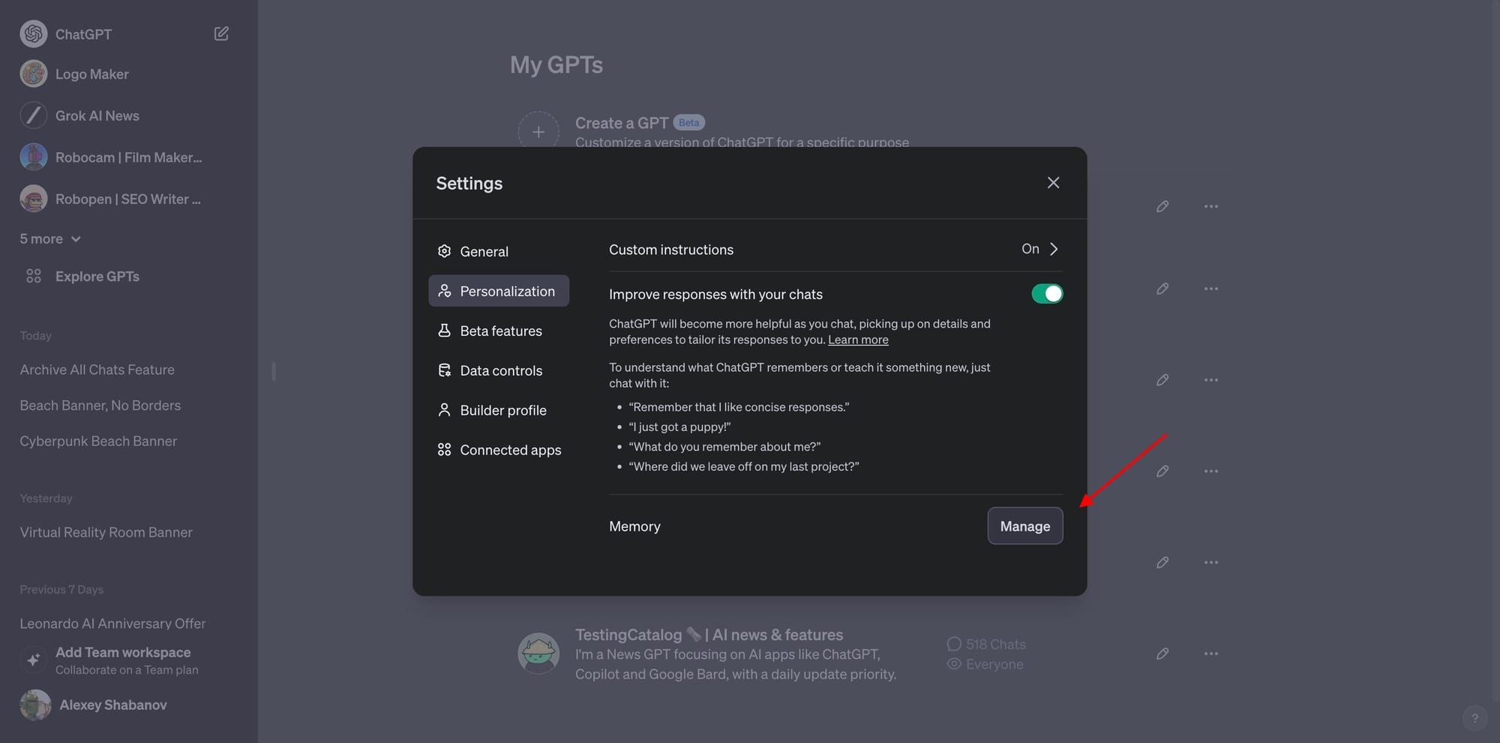
Task: Select the Cyberpunk Beach Banner chat
Action: pos(98,441)
